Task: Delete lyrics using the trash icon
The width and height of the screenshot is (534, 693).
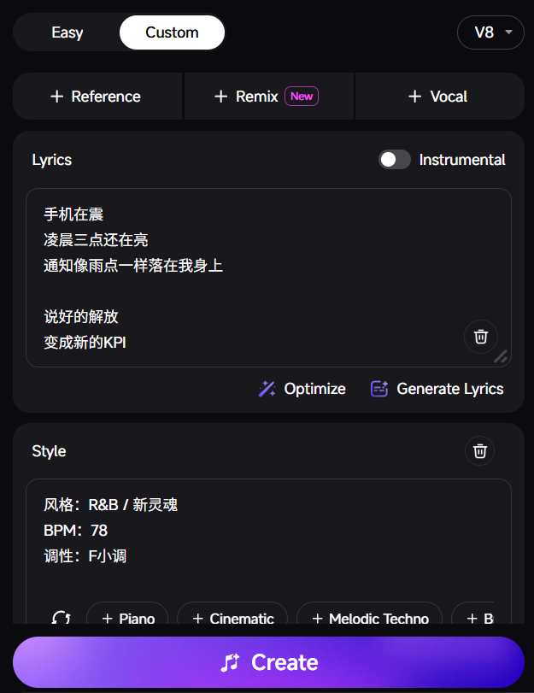Action: tap(481, 337)
